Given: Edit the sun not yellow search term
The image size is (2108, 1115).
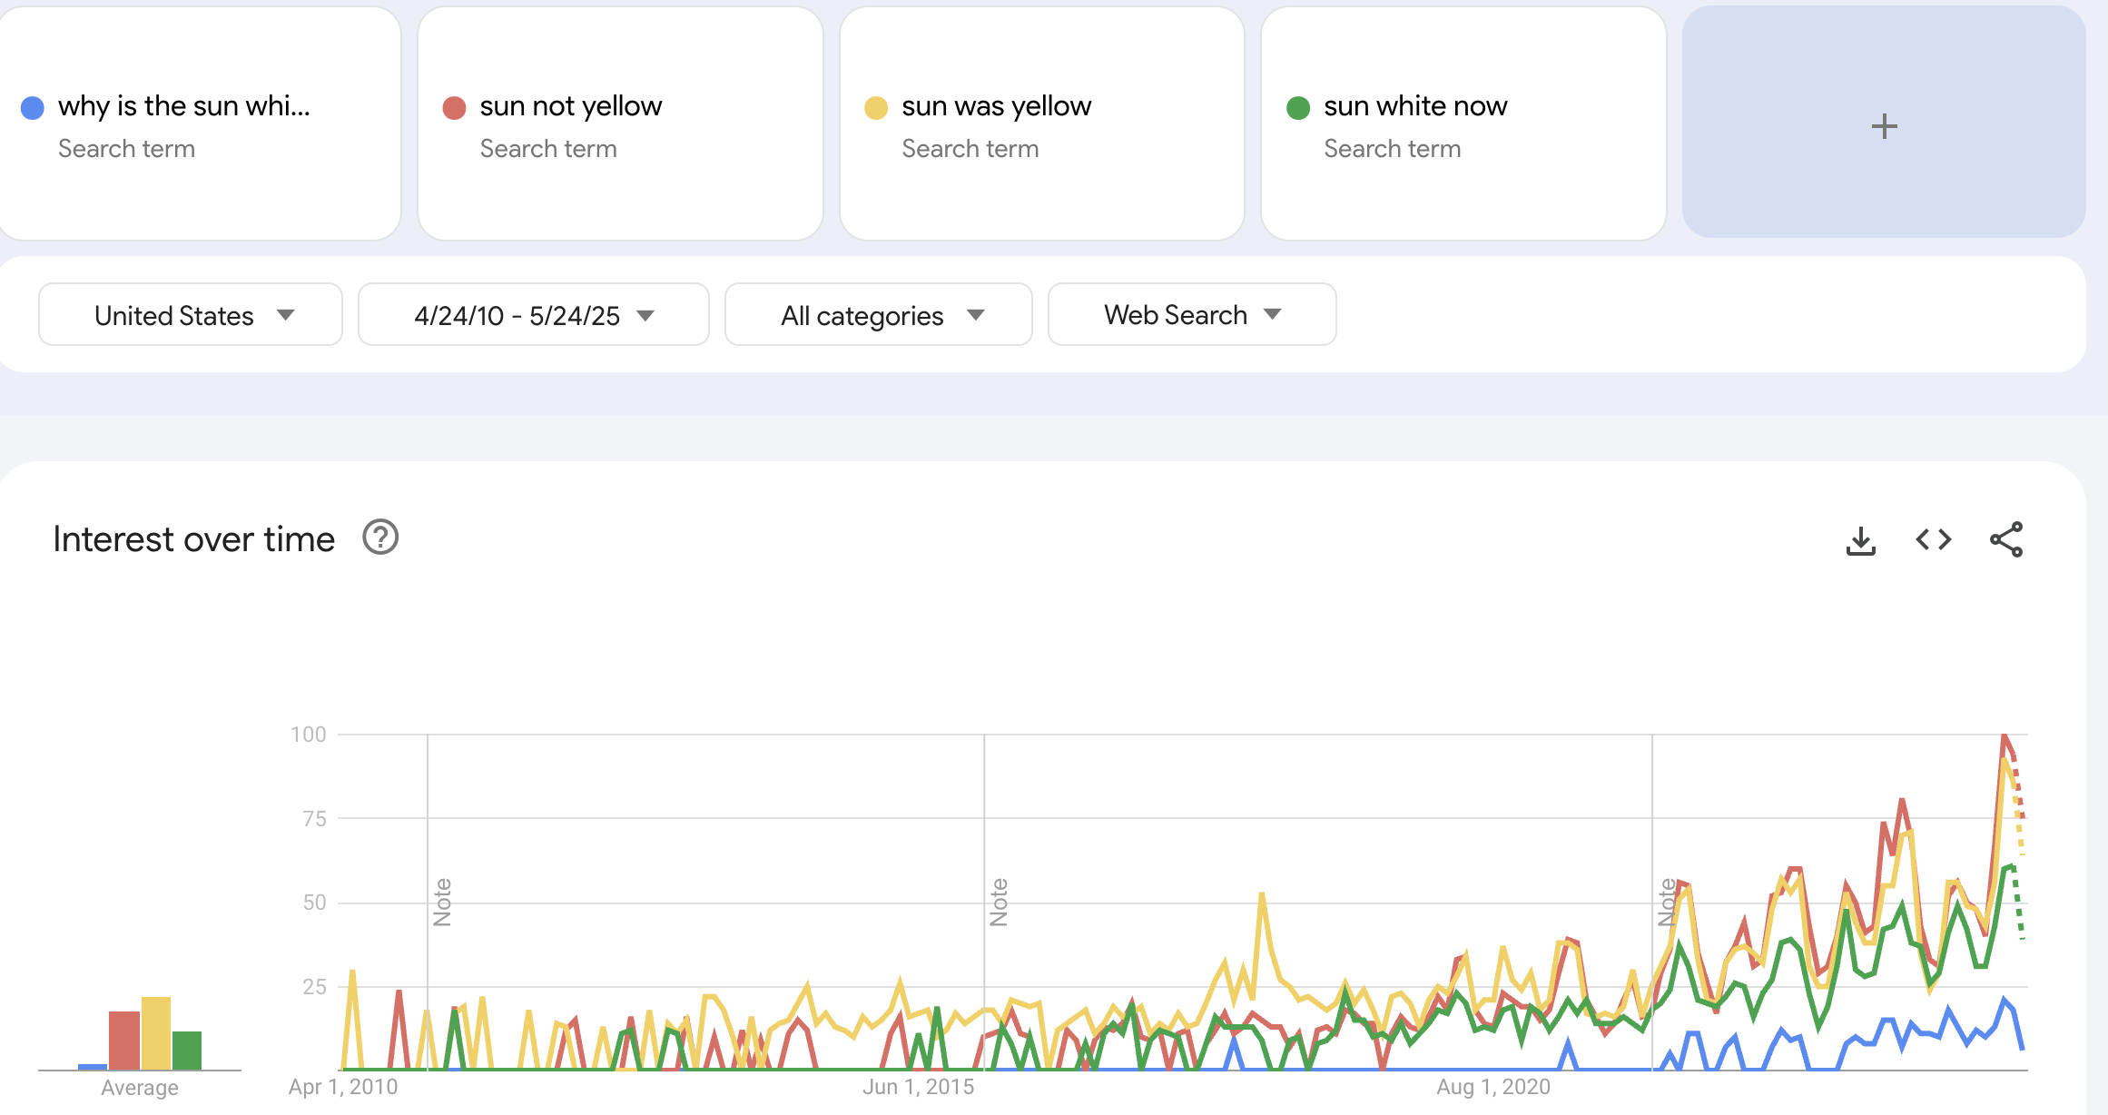Looking at the screenshot, I should pyautogui.click(x=571, y=106).
